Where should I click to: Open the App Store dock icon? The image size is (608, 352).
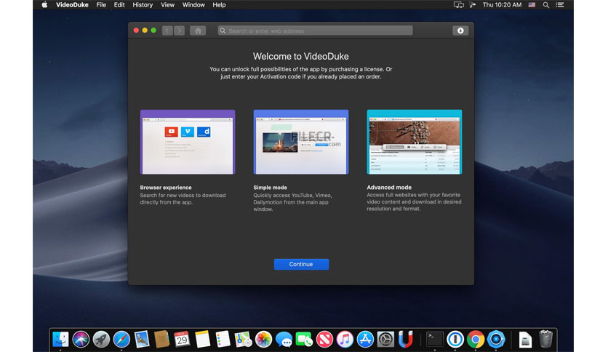[365, 340]
